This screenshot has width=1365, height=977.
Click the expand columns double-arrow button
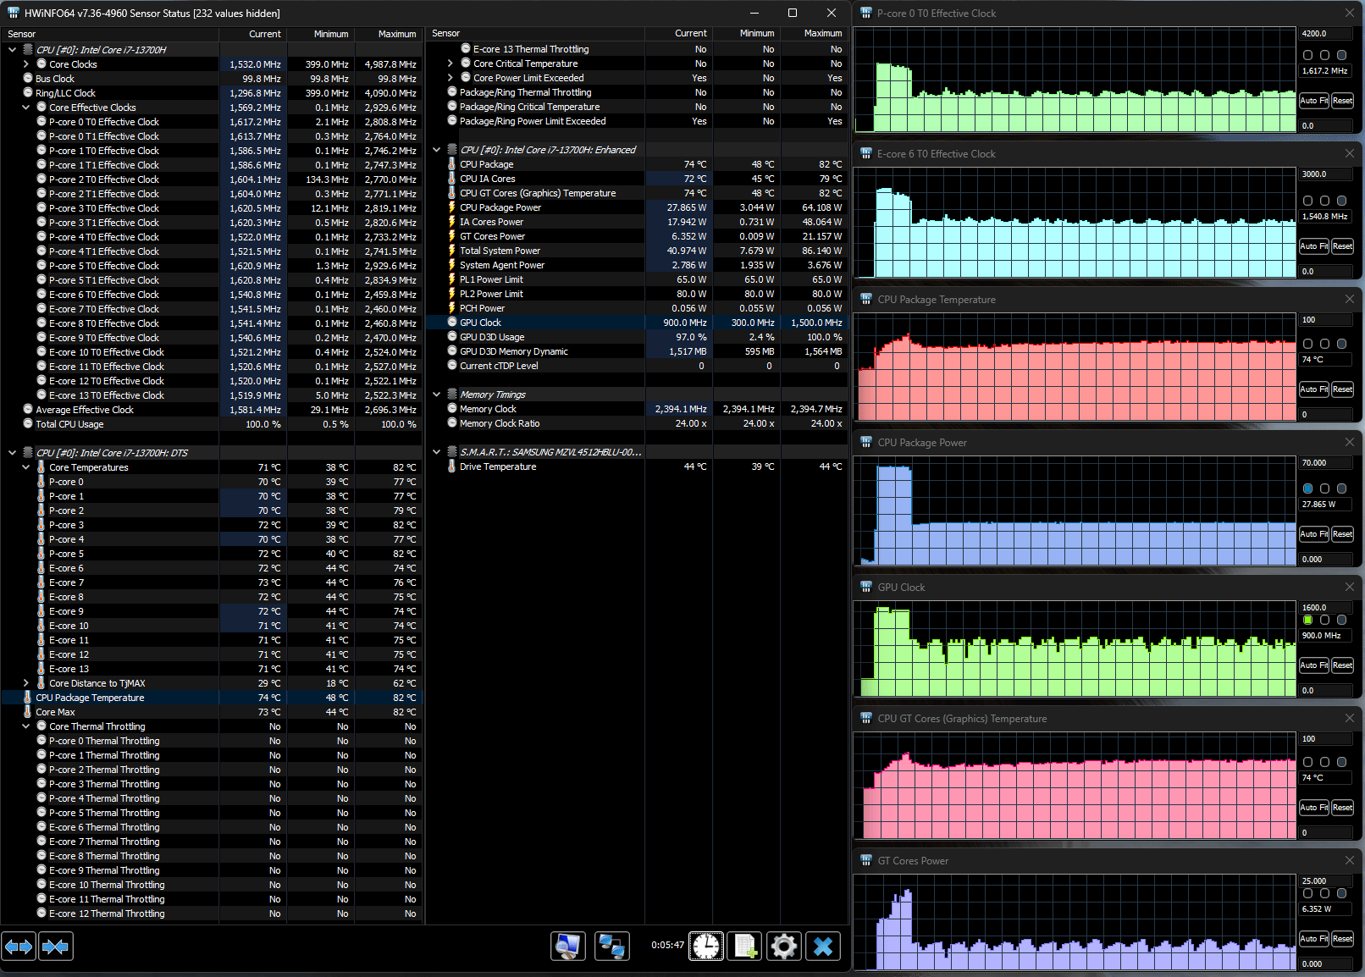[19, 946]
